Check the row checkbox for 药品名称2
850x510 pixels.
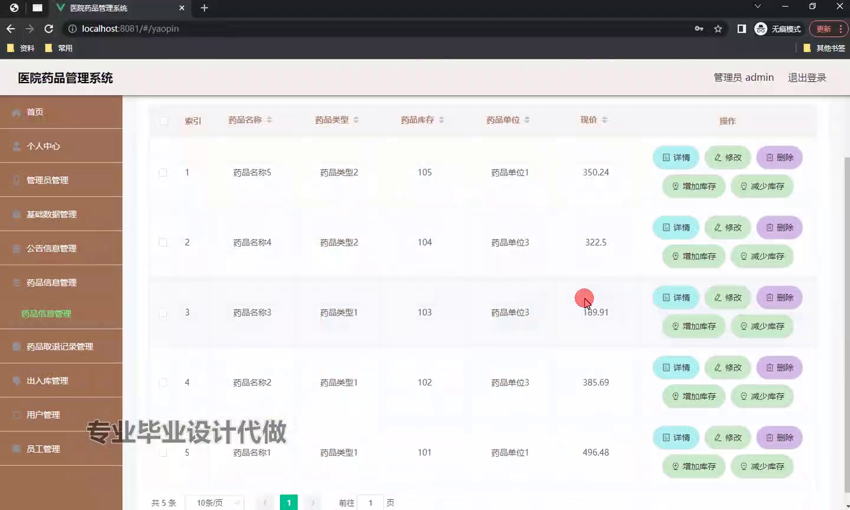tap(163, 382)
